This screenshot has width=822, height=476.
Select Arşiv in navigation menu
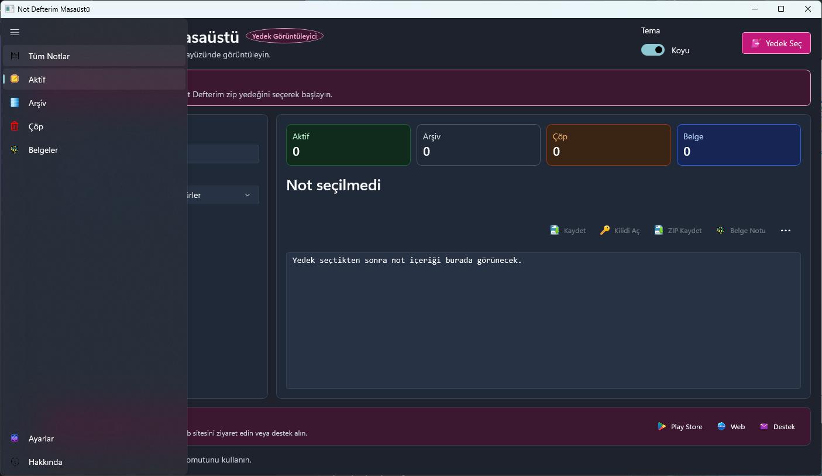tap(94, 103)
